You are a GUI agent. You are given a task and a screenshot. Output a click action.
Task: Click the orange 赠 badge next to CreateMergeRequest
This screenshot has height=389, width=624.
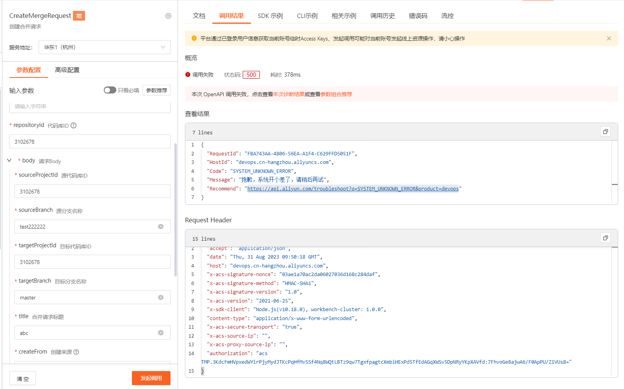pos(79,16)
